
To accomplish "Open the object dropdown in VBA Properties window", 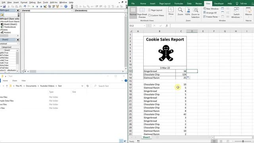I will pyautogui.click(x=18, y=44).
